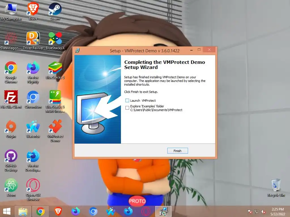Image resolution: width=290 pixels, height=217 pixels.
Task: Select the DataWagon desktop shortcut
Action: coord(11,41)
